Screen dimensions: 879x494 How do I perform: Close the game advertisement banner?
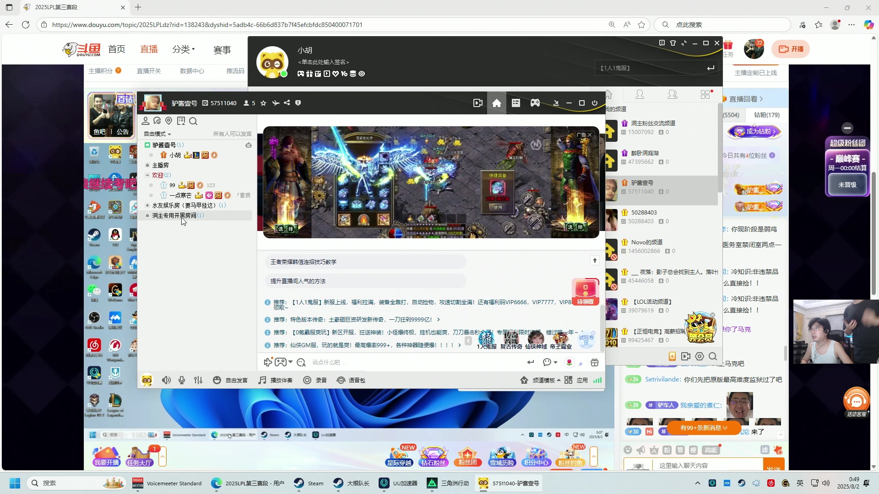point(590,135)
